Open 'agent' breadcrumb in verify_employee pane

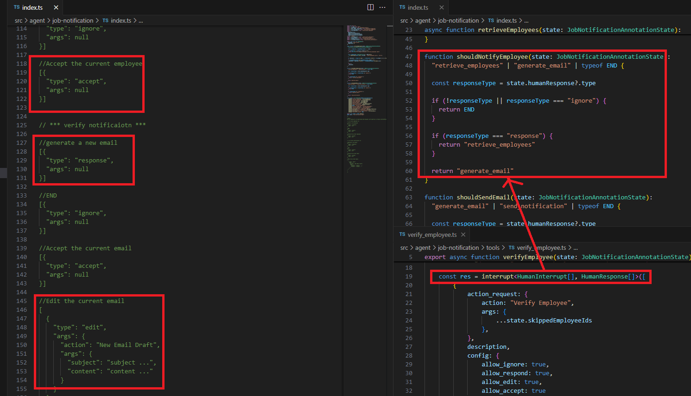[423, 247]
